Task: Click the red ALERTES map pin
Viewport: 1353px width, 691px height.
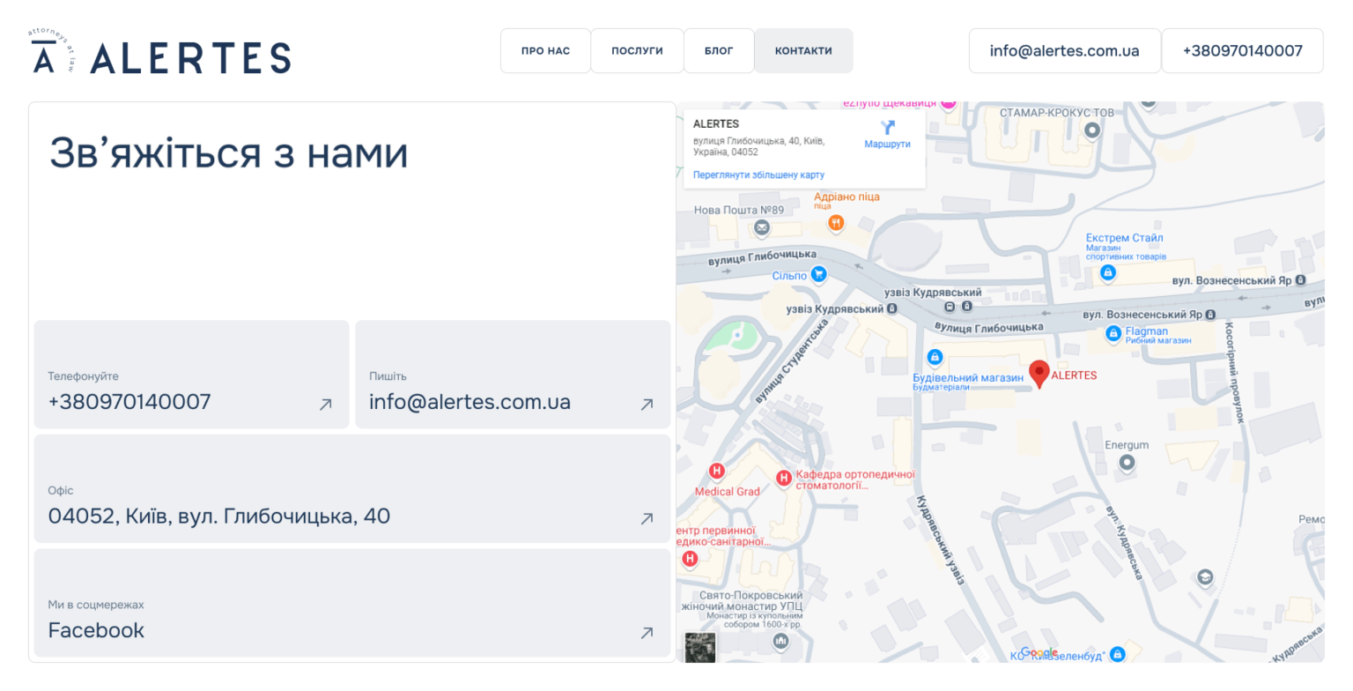Action: tap(1039, 373)
